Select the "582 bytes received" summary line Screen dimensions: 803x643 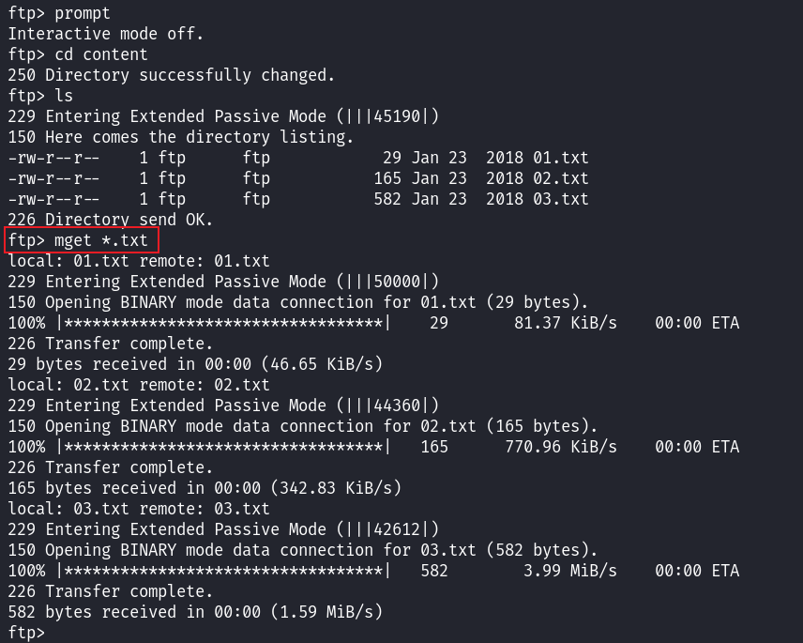pyautogui.click(x=194, y=612)
